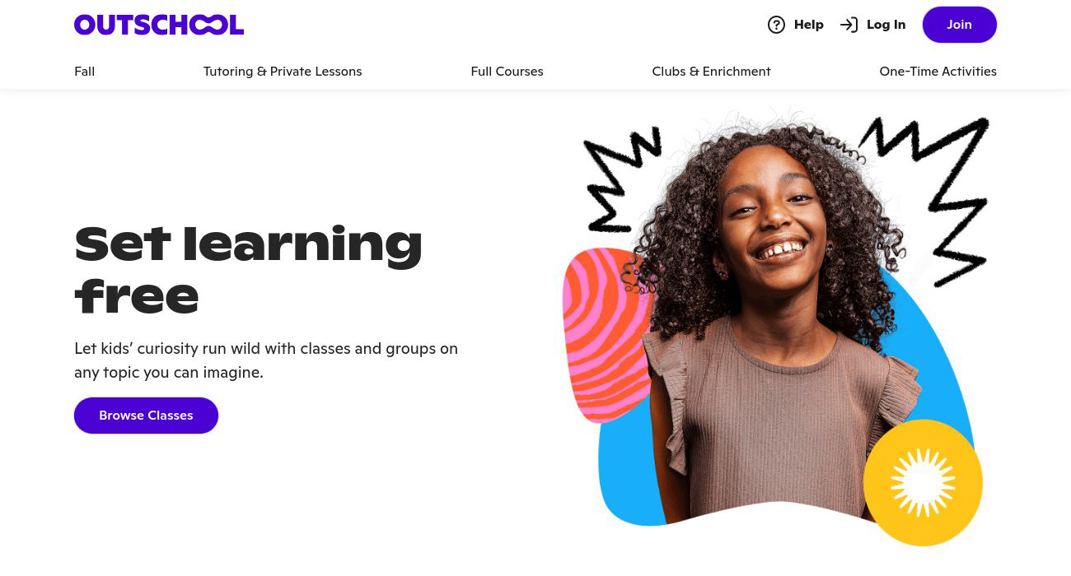Click the question mark help icon

[776, 25]
